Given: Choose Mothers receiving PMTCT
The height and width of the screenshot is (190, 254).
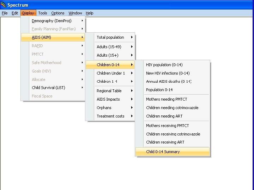Looking at the screenshot, I should 173,126.
